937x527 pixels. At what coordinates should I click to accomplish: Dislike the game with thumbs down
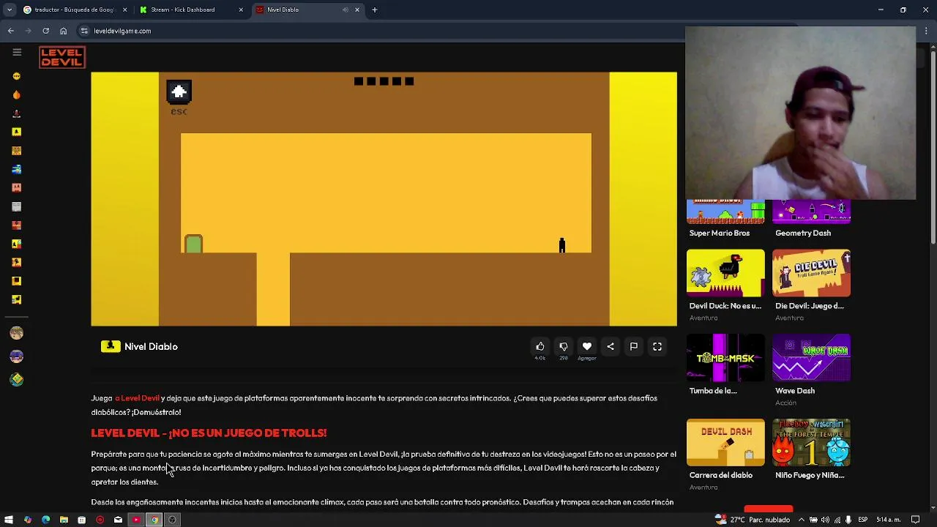point(564,346)
